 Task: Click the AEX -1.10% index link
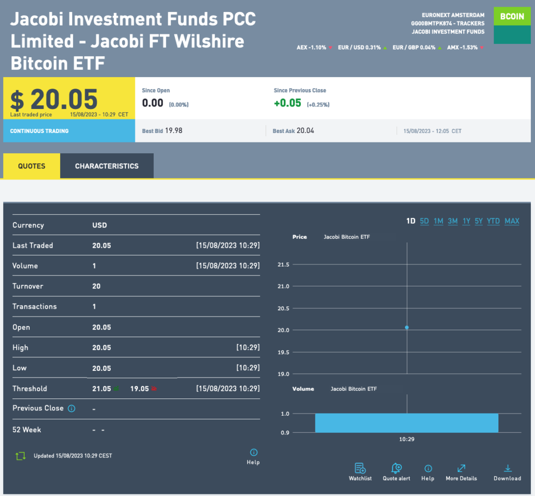(x=314, y=47)
